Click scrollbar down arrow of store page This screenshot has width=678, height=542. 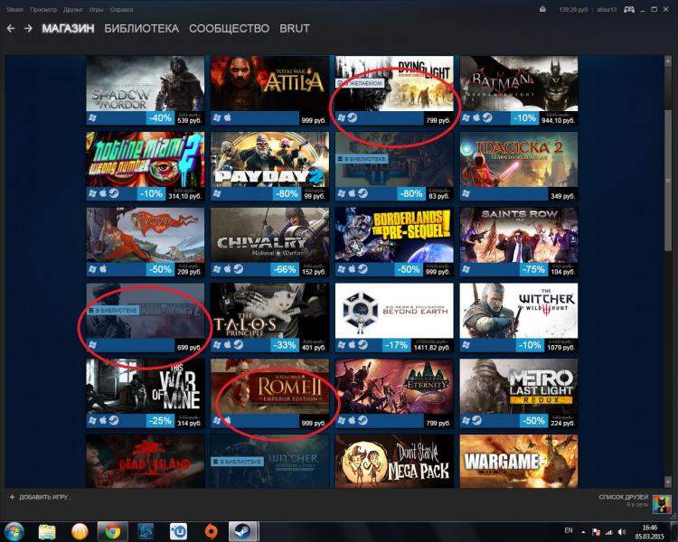pos(668,481)
